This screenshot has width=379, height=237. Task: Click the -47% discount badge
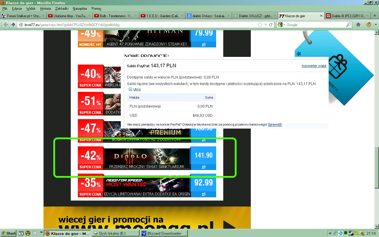coord(90,131)
